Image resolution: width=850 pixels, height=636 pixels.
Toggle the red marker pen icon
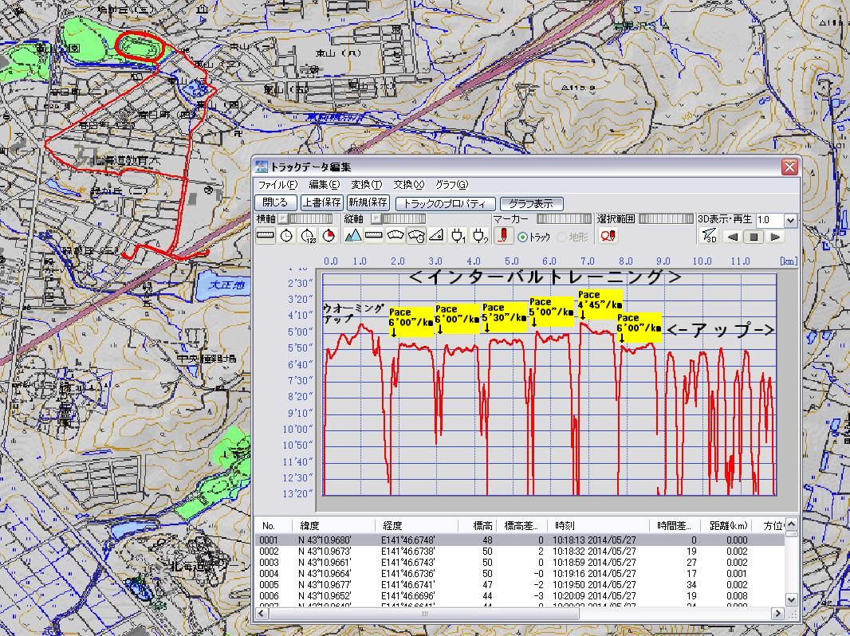504,236
